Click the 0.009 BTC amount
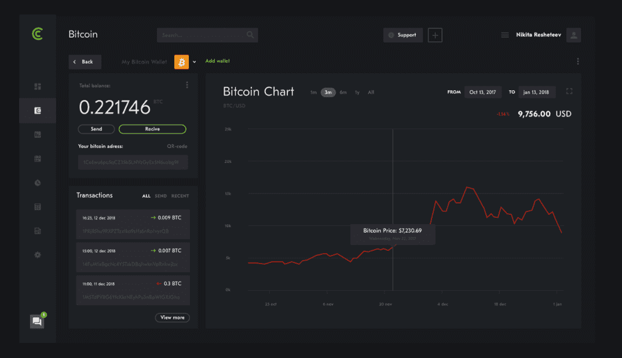622x358 pixels. point(169,217)
